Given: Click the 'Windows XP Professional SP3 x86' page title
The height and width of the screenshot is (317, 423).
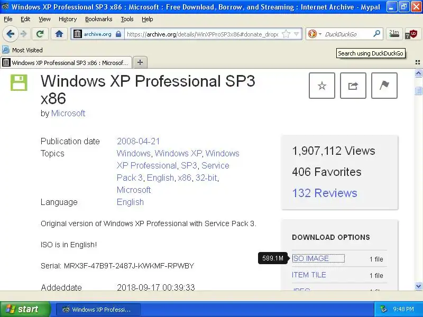Looking at the screenshot, I should [x=148, y=89].
